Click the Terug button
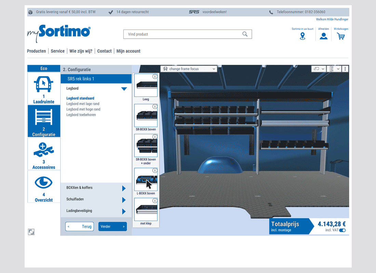376x273 pixels. 79,227
